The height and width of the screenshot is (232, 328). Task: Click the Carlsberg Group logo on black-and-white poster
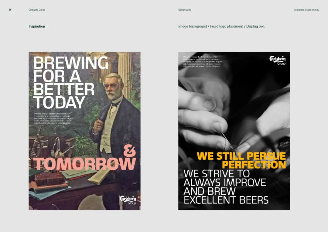277,60
